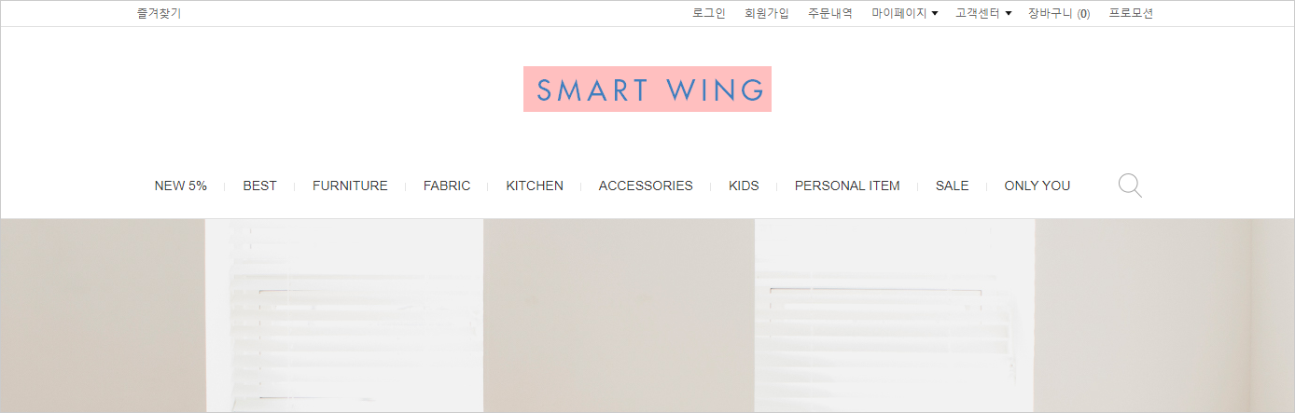Select the NEW 5% category
This screenshot has height=413, width=1295.
(x=181, y=186)
